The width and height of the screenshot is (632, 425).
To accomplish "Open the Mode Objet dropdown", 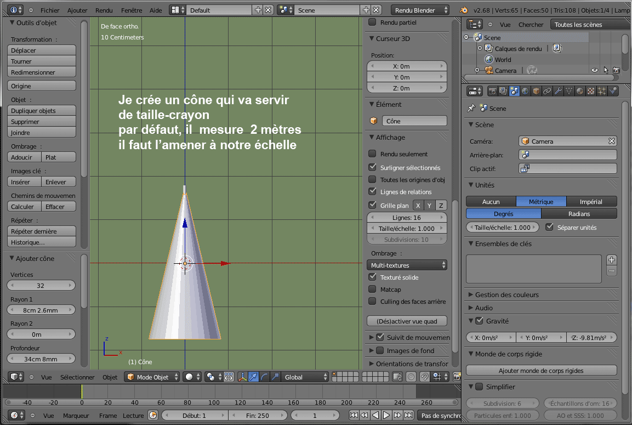I will click(152, 377).
